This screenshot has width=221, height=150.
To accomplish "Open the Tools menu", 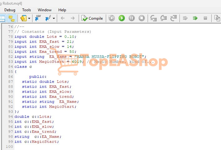I will pyautogui.click(x=27, y=10).
